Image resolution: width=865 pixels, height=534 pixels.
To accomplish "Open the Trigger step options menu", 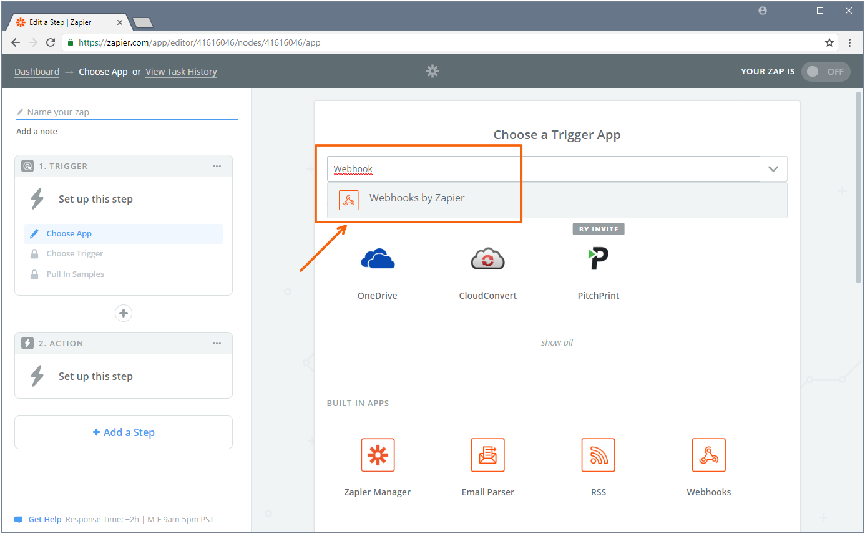I will 217,167.
